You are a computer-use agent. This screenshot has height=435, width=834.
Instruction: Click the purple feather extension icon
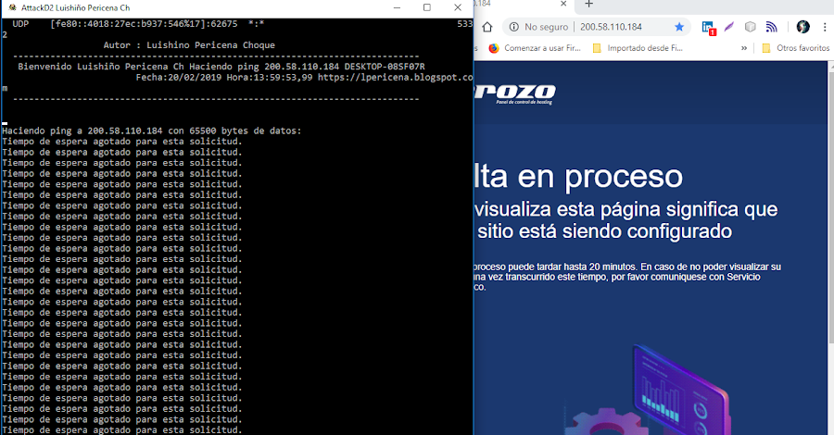[x=728, y=27]
